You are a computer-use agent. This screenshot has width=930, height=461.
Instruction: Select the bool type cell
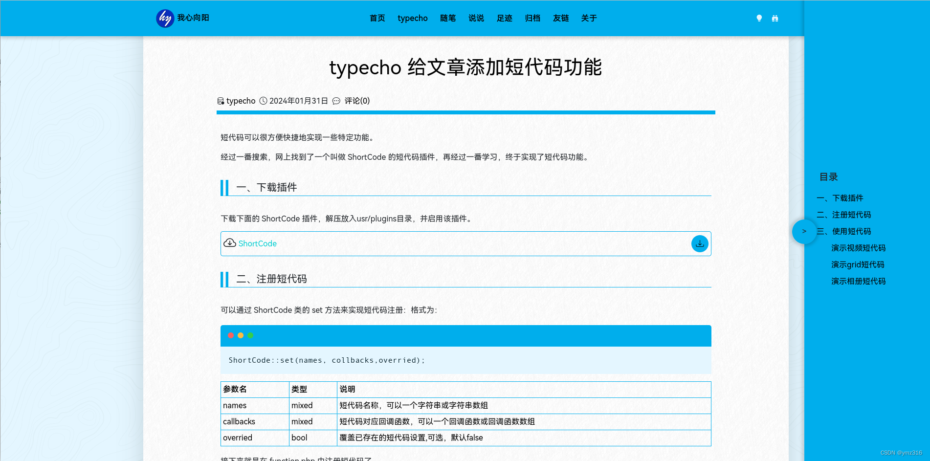pyautogui.click(x=313, y=438)
